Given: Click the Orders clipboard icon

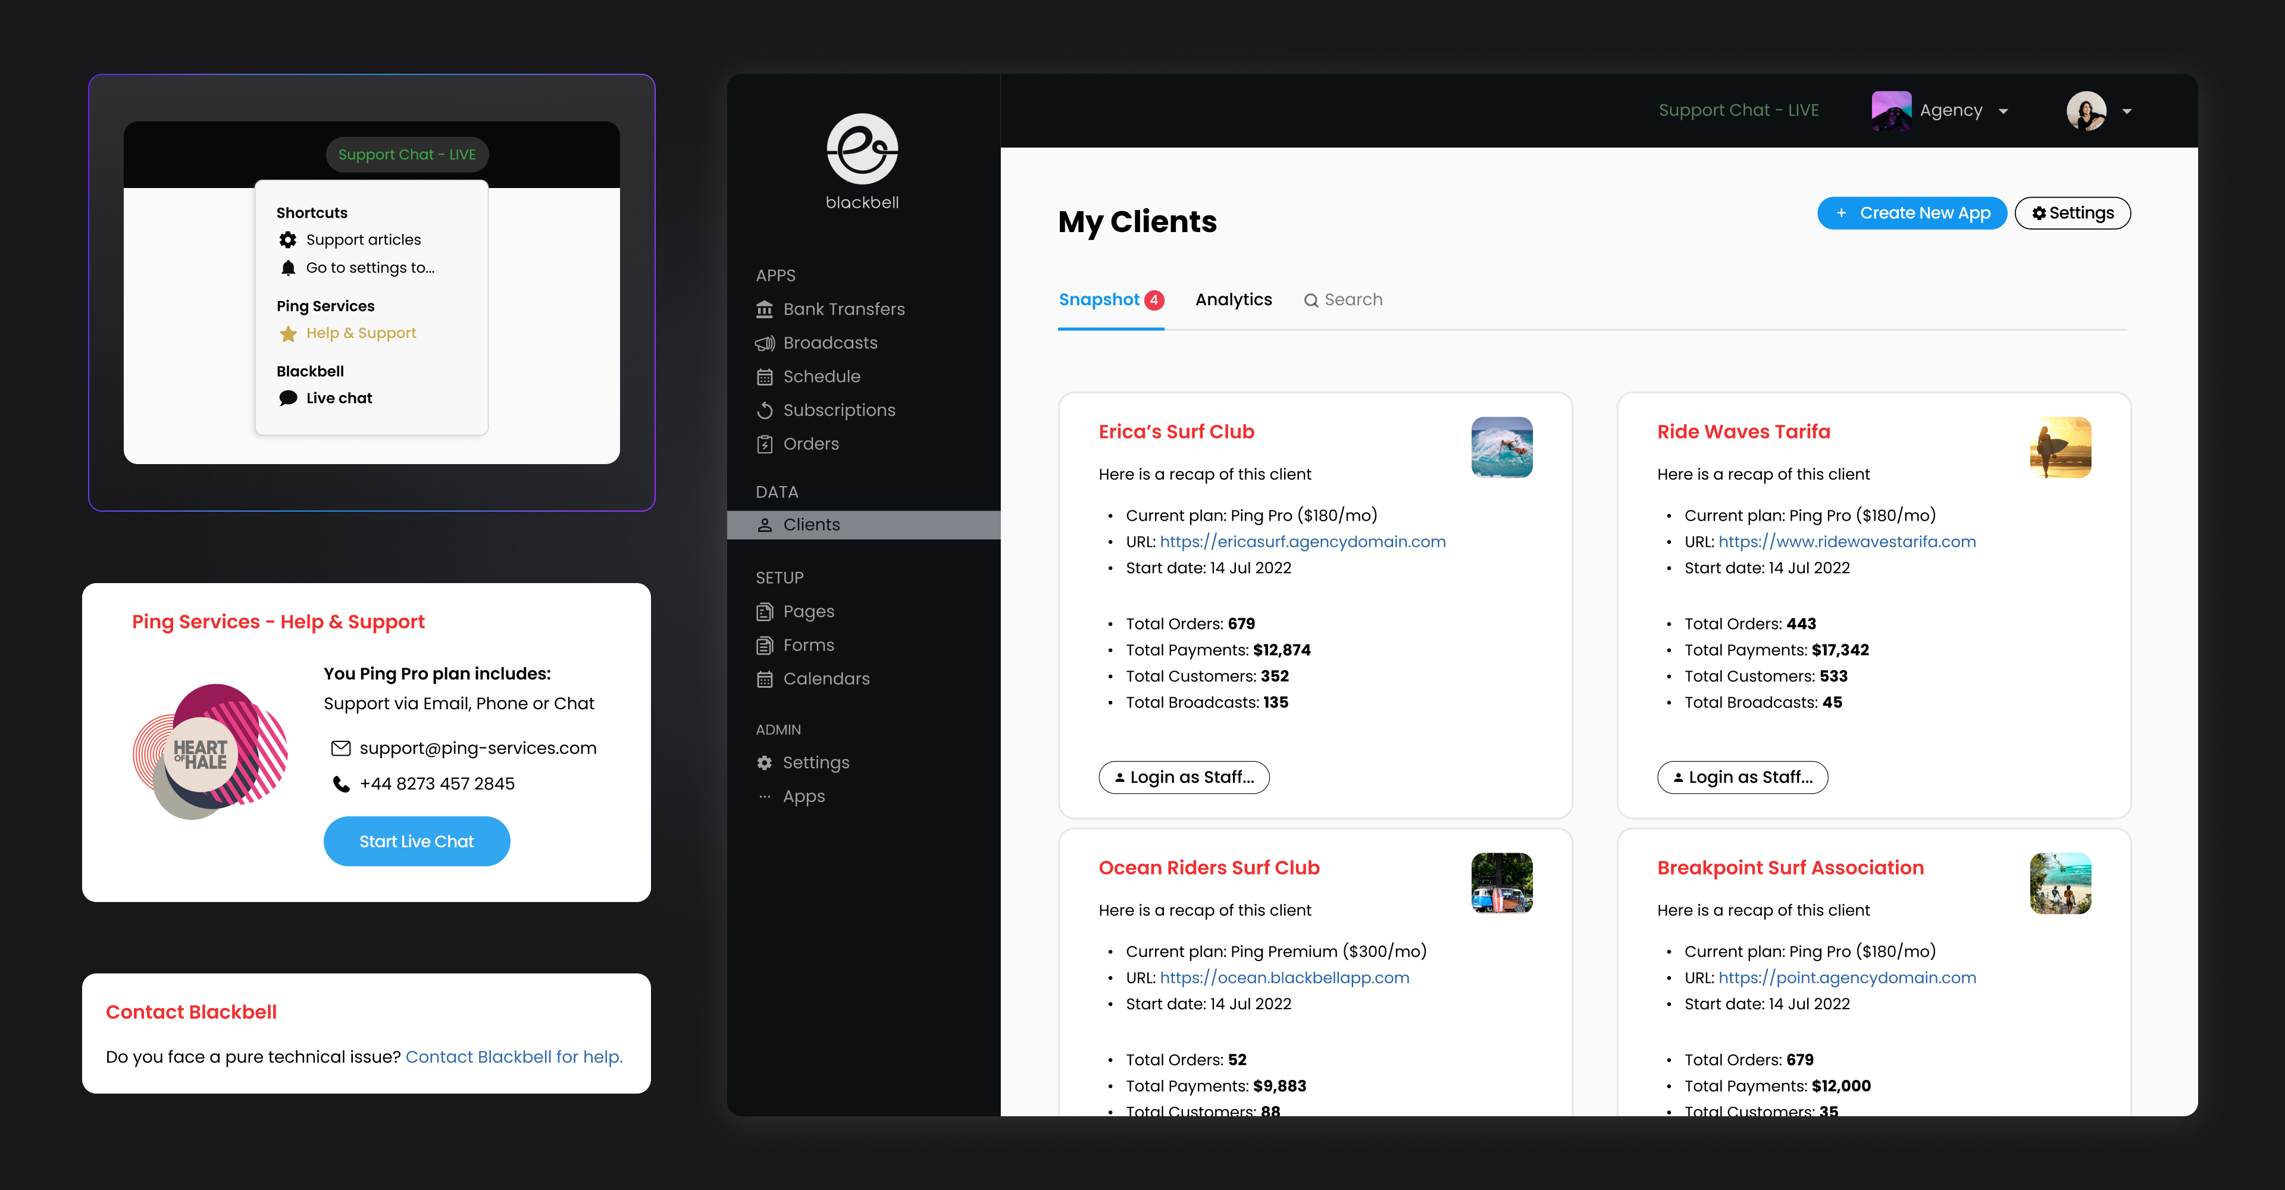Looking at the screenshot, I should click(765, 444).
